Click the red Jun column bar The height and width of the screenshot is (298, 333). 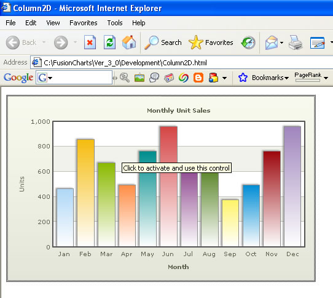click(168, 187)
